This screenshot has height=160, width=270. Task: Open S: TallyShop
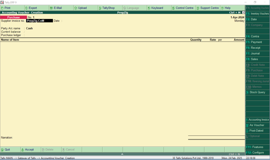pyautogui.click(x=110, y=8)
